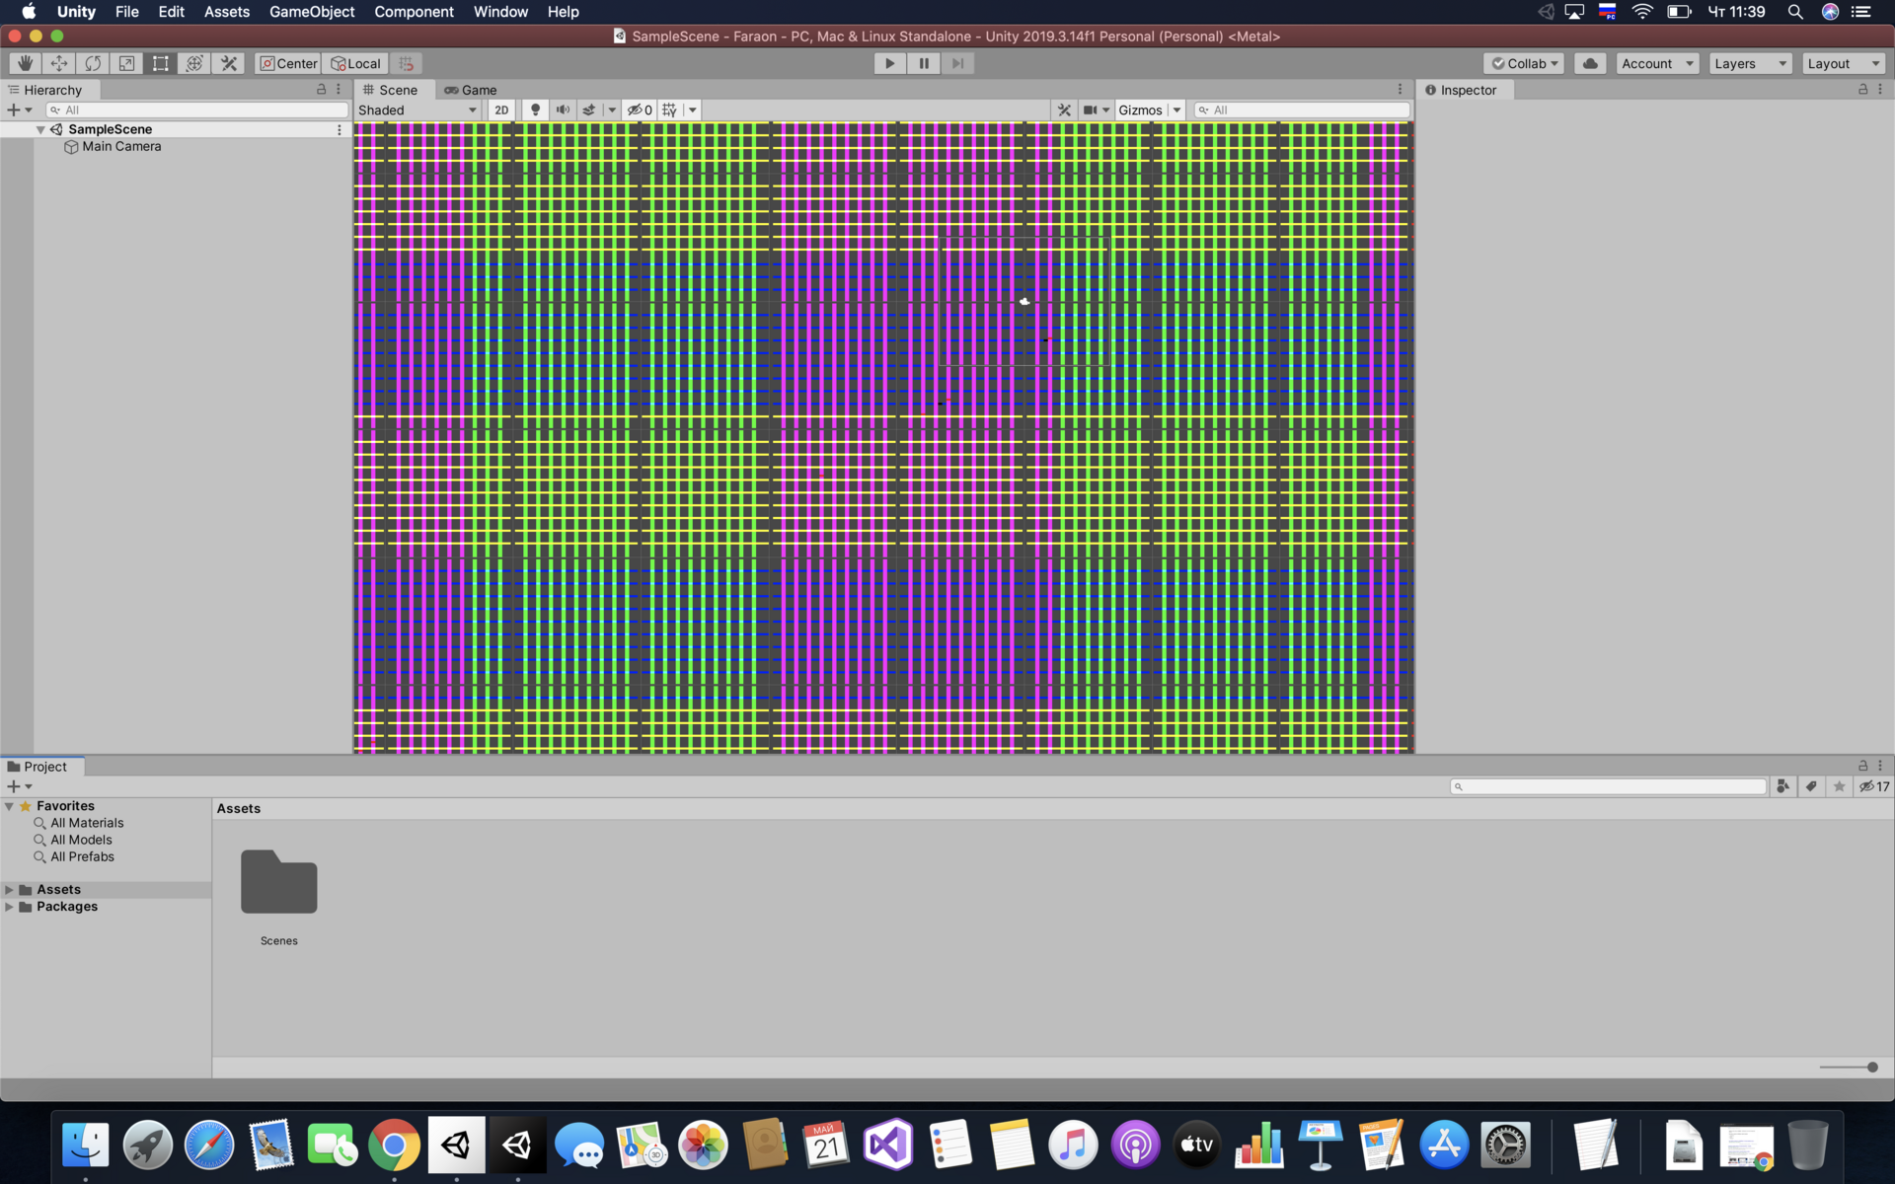
Task: Open cloud services window
Action: coord(1590,63)
